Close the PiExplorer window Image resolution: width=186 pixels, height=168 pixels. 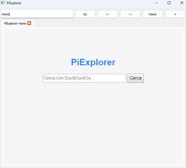pos(182,3)
